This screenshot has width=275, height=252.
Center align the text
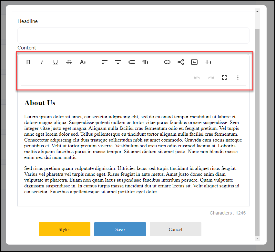pyautogui.click(x=118, y=62)
